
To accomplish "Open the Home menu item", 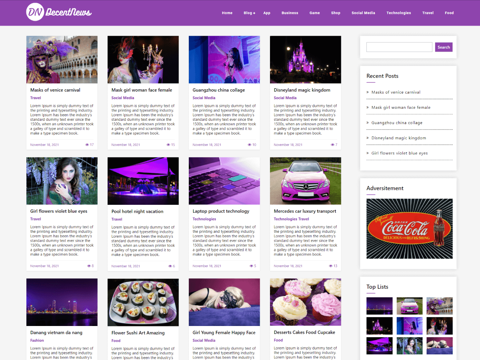I will click(227, 13).
